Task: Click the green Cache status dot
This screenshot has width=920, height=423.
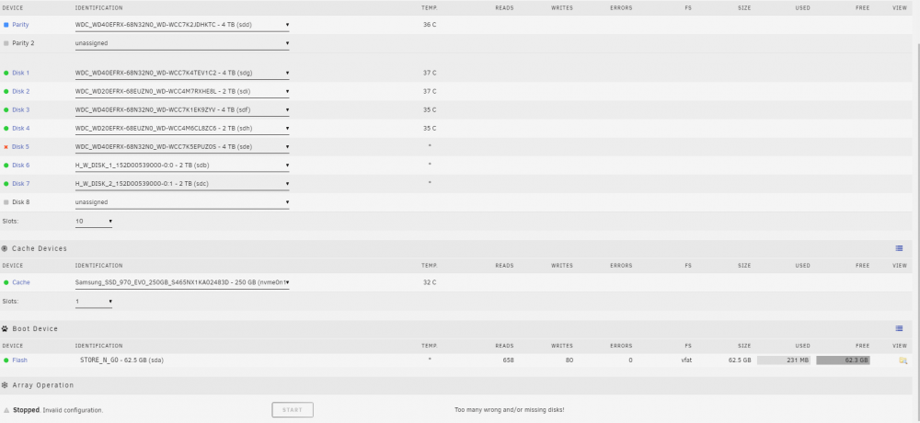Action: (6, 283)
